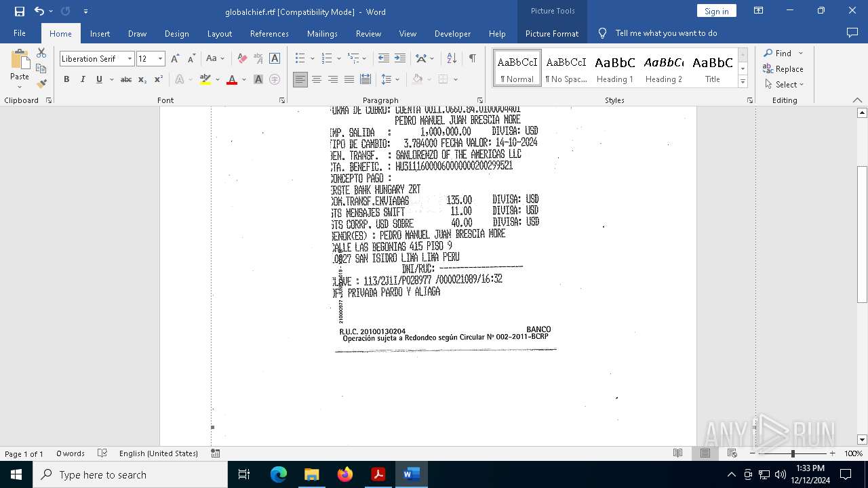Click the Character Shading icon
The width and height of the screenshot is (868, 488).
(x=258, y=79)
